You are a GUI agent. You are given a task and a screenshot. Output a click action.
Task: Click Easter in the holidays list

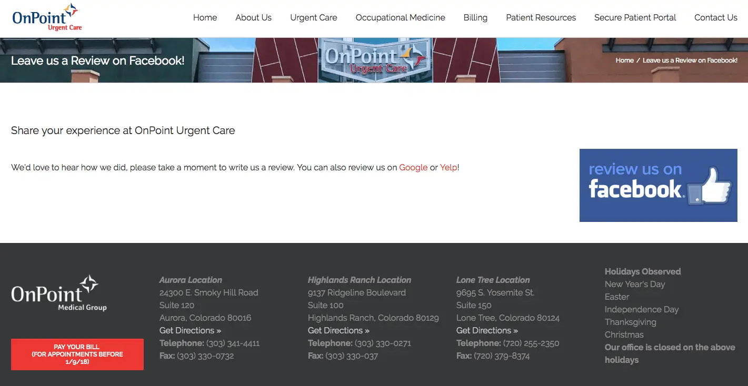[x=617, y=297]
